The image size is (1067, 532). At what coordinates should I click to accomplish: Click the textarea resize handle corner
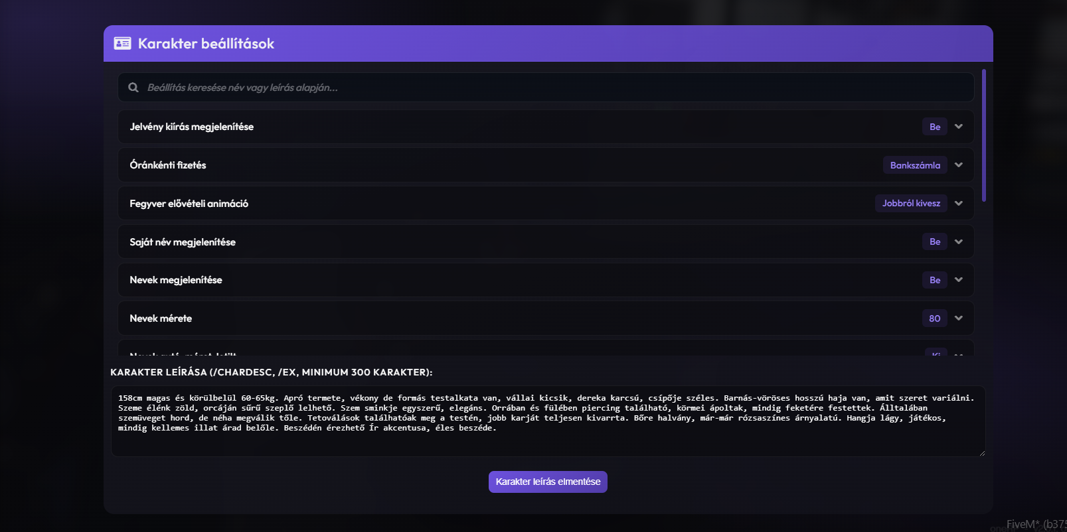pyautogui.click(x=982, y=453)
